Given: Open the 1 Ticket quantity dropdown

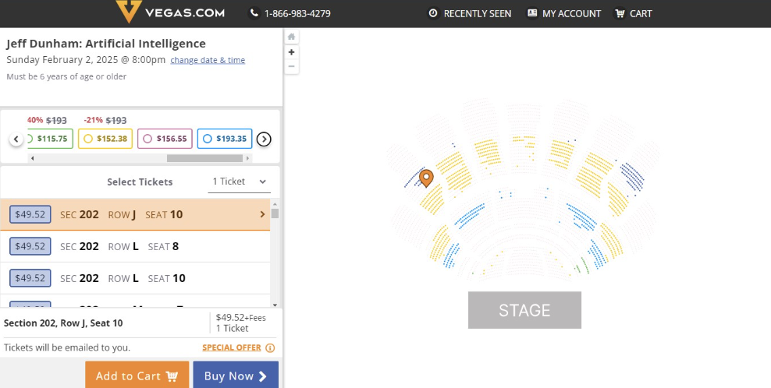Looking at the screenshot, I should click(239, 182).
